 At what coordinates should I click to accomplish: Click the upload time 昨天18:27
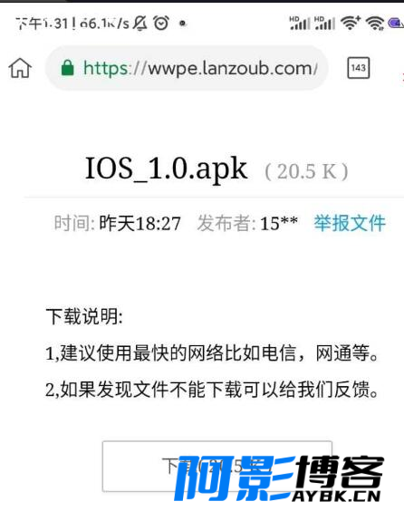[x=139, y=224]
